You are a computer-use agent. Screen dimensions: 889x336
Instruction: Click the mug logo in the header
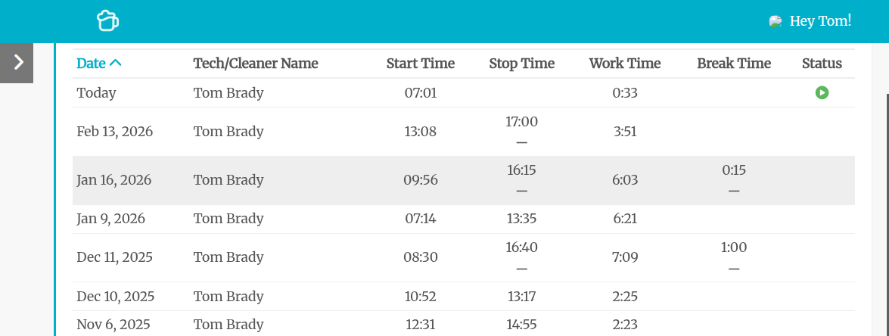click(x=107, y=21)
